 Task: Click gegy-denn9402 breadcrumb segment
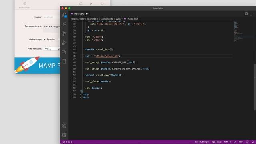click(89, 19)
